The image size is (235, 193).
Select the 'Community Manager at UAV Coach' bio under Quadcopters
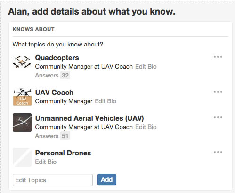pyautogui.click(x=84, y=67)
